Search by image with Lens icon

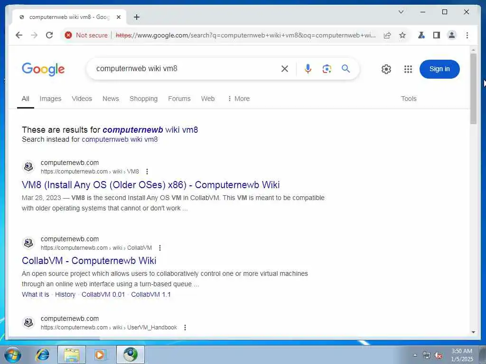pos(327,69)
